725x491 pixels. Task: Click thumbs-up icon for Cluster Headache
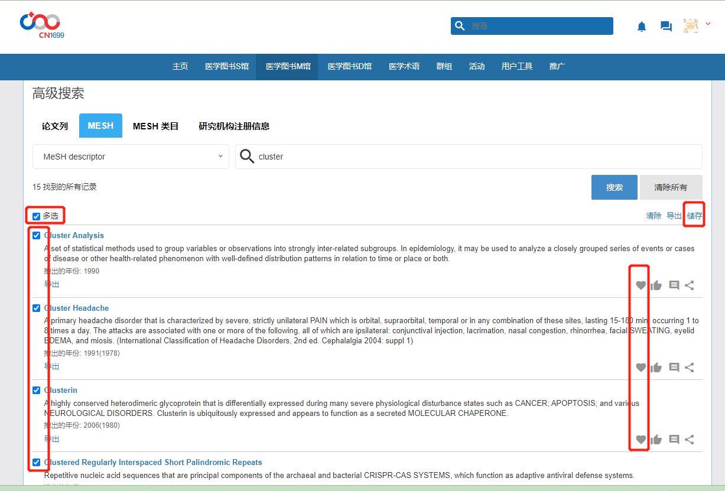[x=656, y=368]
